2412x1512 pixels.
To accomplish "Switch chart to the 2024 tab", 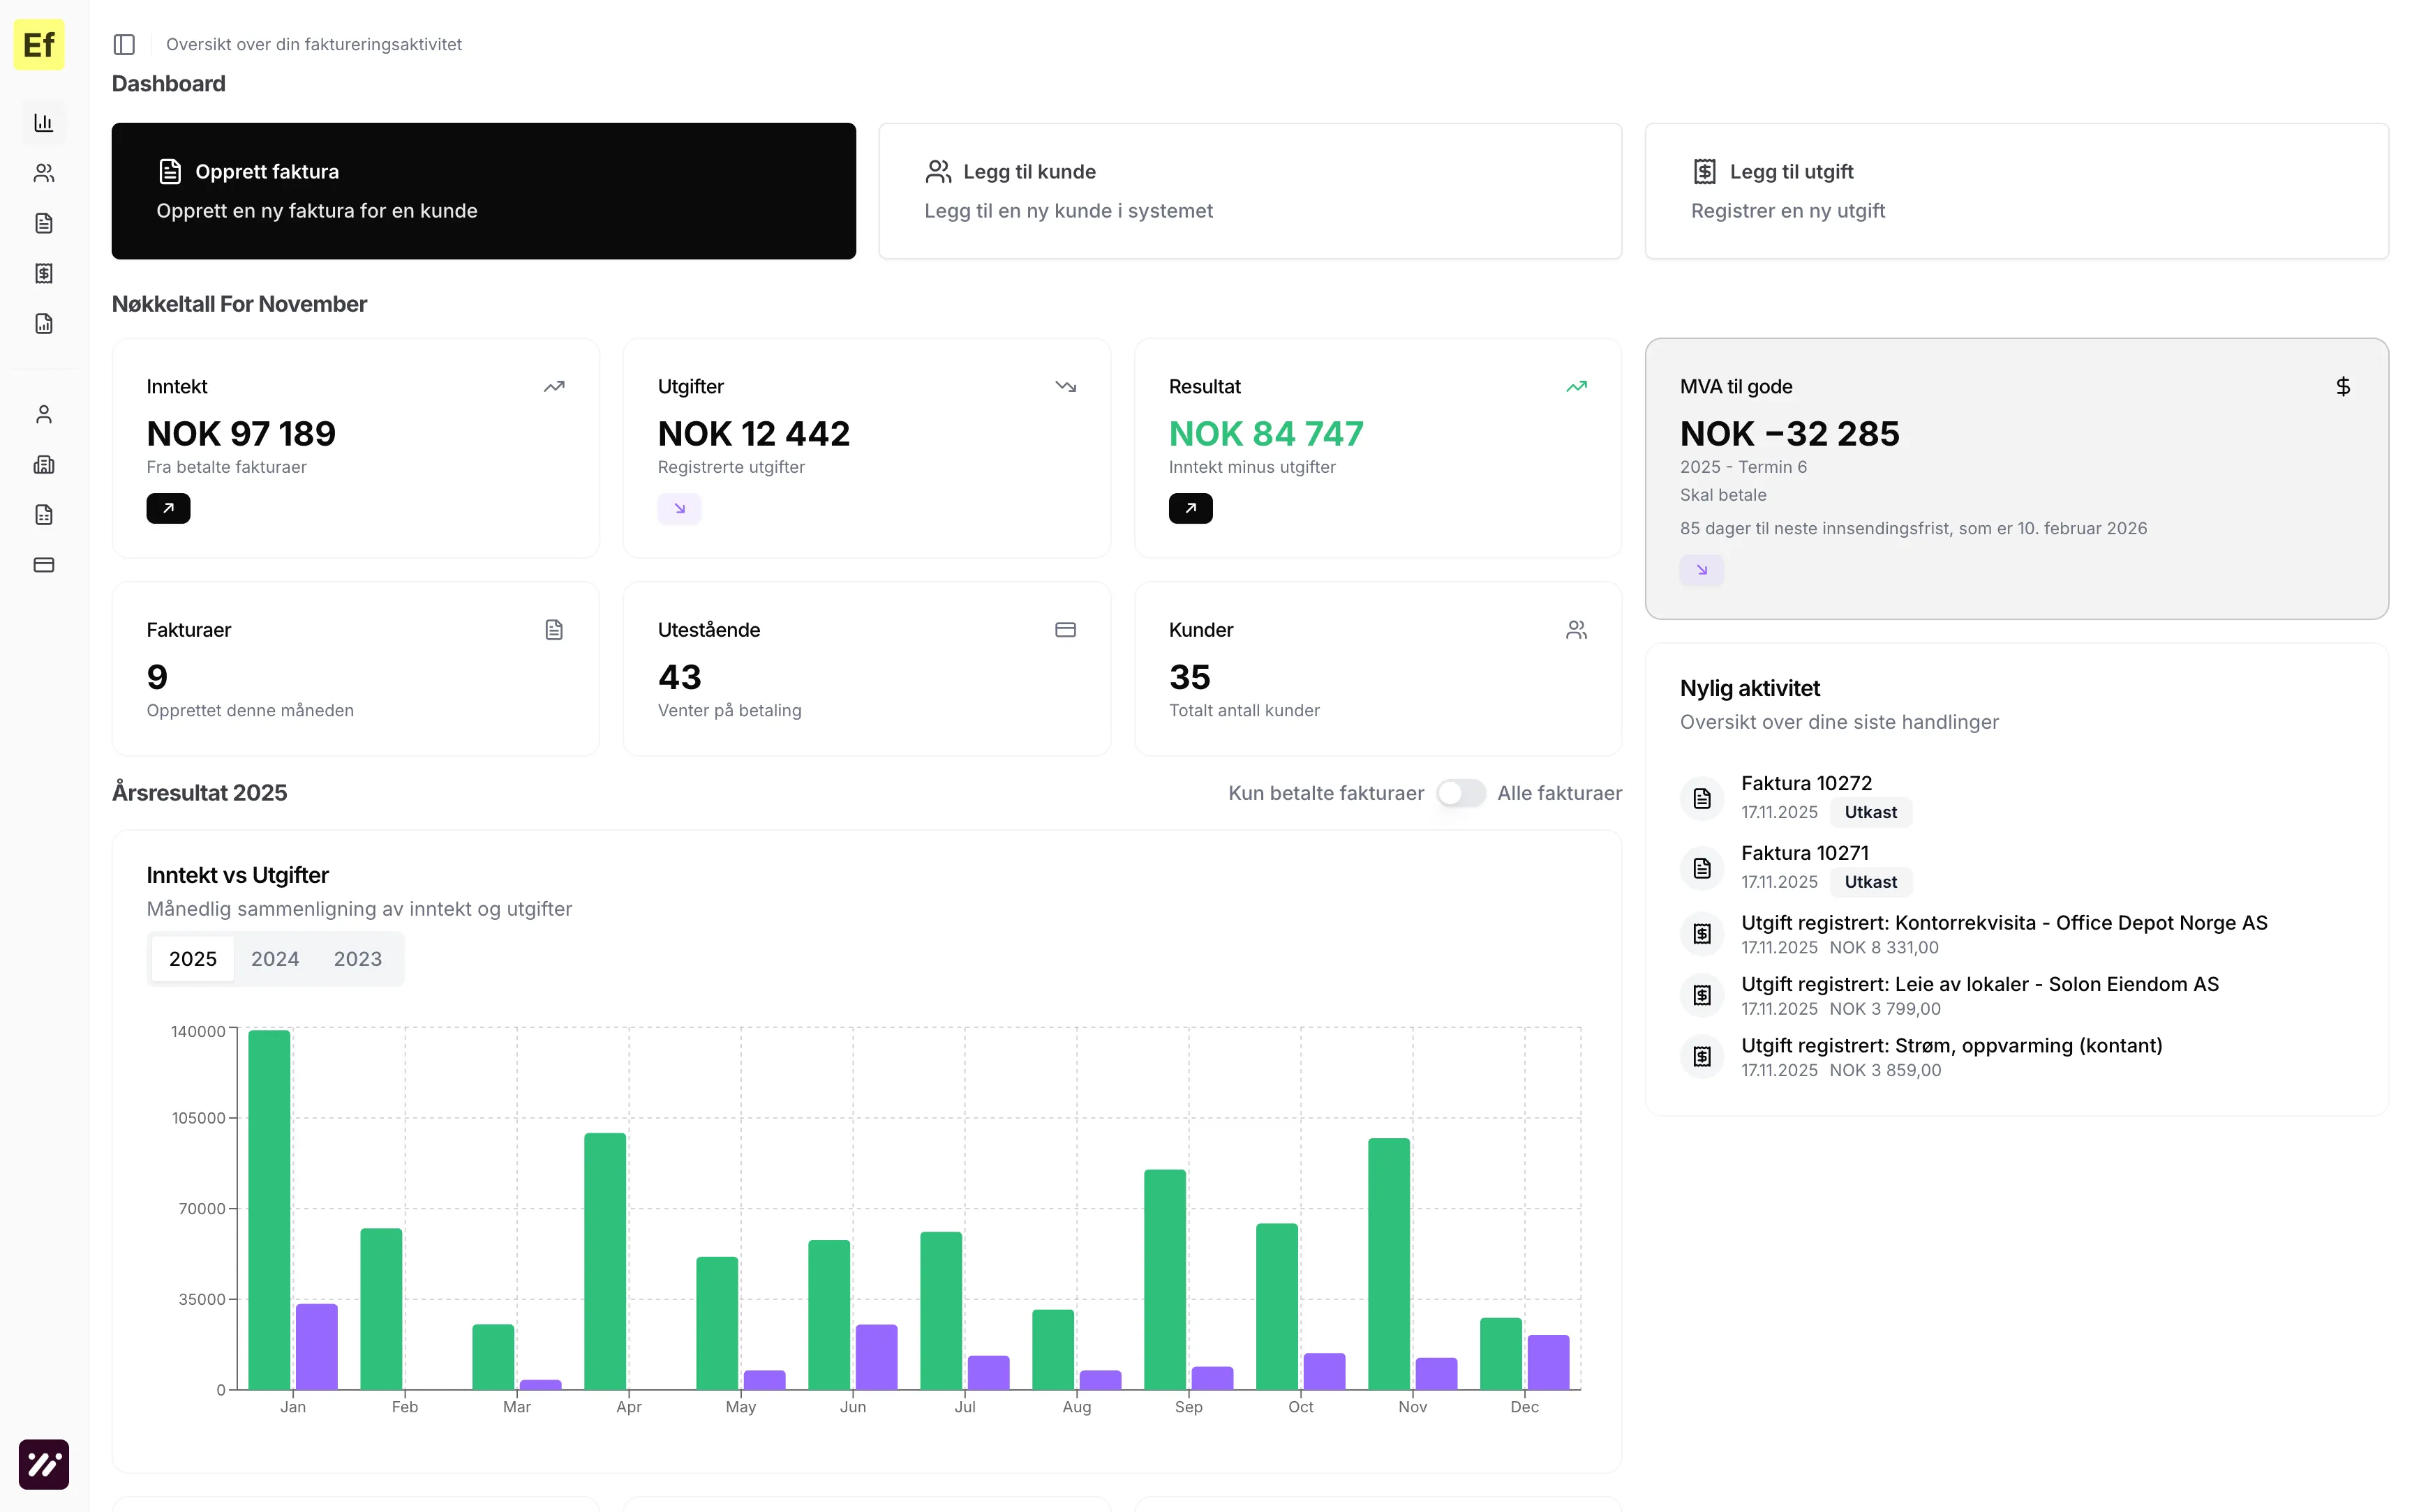I will tap(274, 958).
